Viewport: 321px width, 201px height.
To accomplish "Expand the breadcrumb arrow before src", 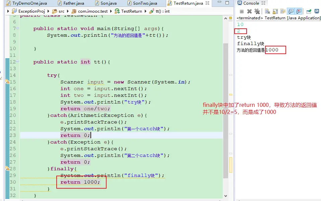I will 49,11.
